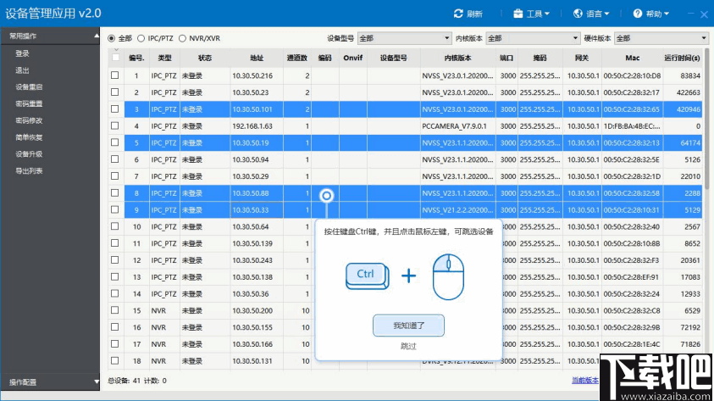Open the 硬件版本 filter combo box
This screenshot has width=714, height=401.
tap(661, 38)
